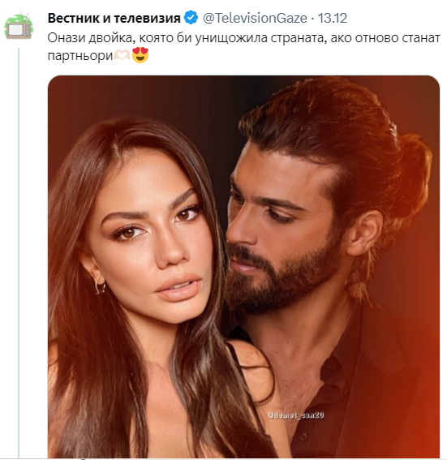Click the tweet line starting with Онази двойка
This screenshot has height=460, width=447.
[243, 38]
